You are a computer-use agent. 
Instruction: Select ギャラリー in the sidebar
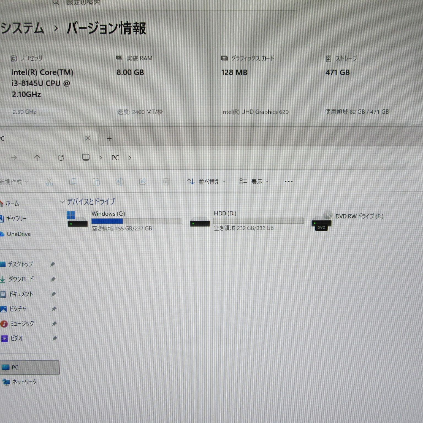pos(16,219)
